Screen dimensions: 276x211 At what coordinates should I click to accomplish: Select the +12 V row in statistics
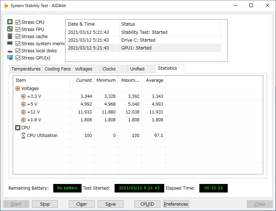(34, 112)
